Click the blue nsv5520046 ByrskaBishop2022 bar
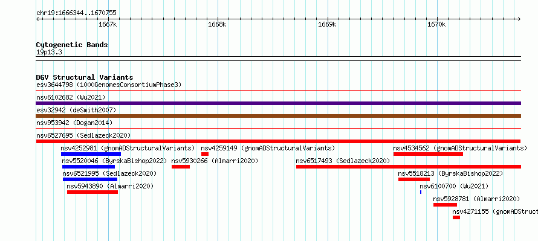This screenshot has width=538, height=241. [88, 167]
